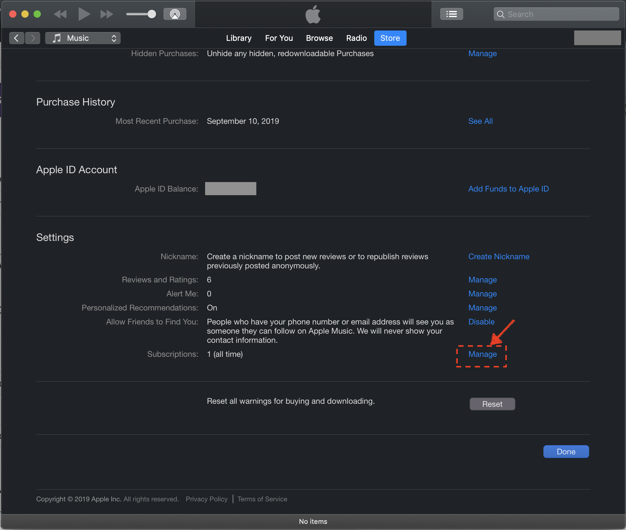Click the Apple logo in display area

313,14
